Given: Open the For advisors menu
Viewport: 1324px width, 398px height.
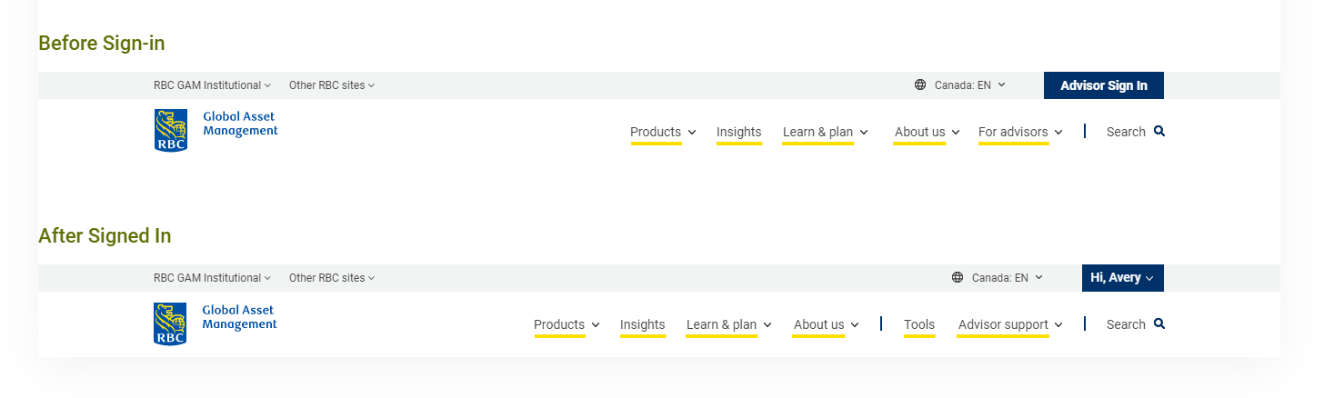Looking at the screenshot, I should tap(1020, 133).
